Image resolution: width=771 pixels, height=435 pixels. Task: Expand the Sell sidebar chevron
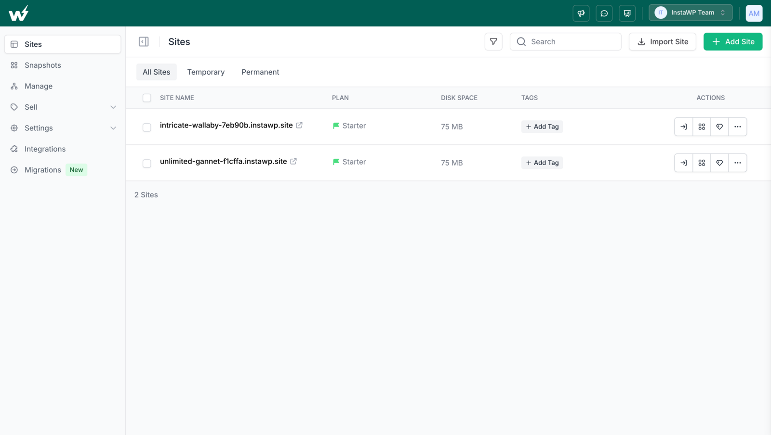tap(113, 107)
